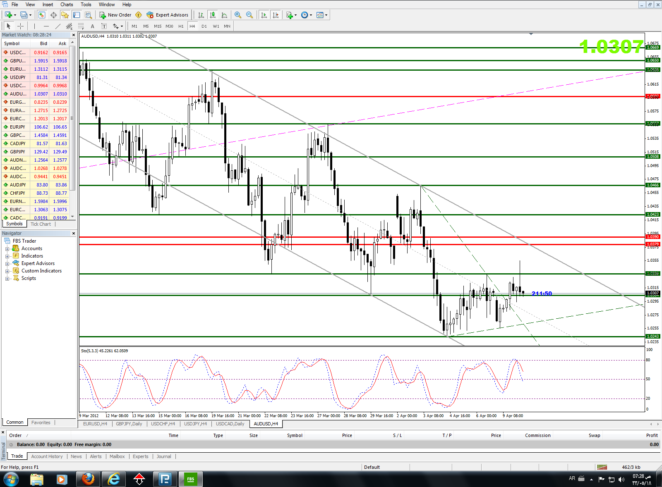Toggle the Navigator favorites folder icon
662x487 pixels.
pos(65,15)
